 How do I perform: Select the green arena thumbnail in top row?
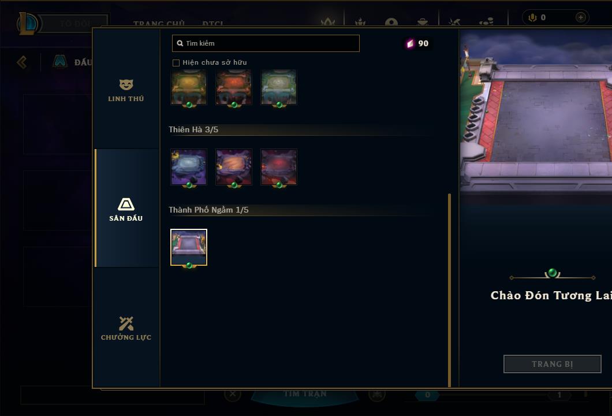point(279,87)
